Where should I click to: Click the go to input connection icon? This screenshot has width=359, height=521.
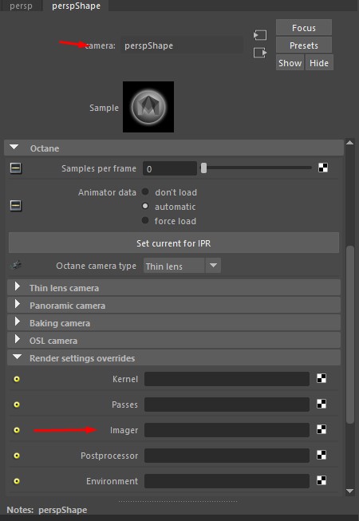tap(260, 35)
